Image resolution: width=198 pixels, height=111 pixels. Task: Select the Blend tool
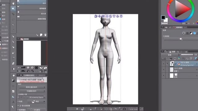[x=13, y=69]
